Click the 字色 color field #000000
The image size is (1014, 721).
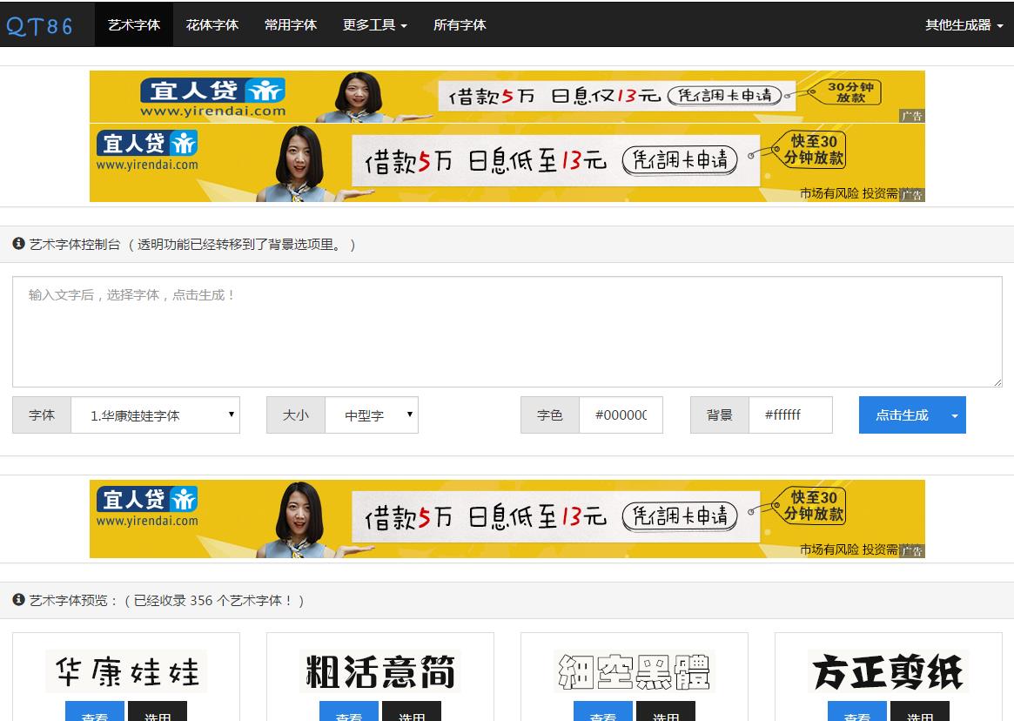621,414
